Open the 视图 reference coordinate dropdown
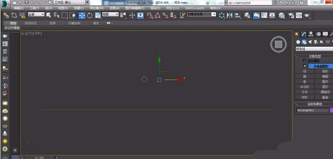 (x=110, y=14)
